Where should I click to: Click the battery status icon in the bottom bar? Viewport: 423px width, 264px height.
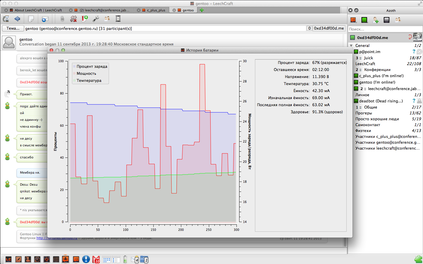click(x=125, y=259)
